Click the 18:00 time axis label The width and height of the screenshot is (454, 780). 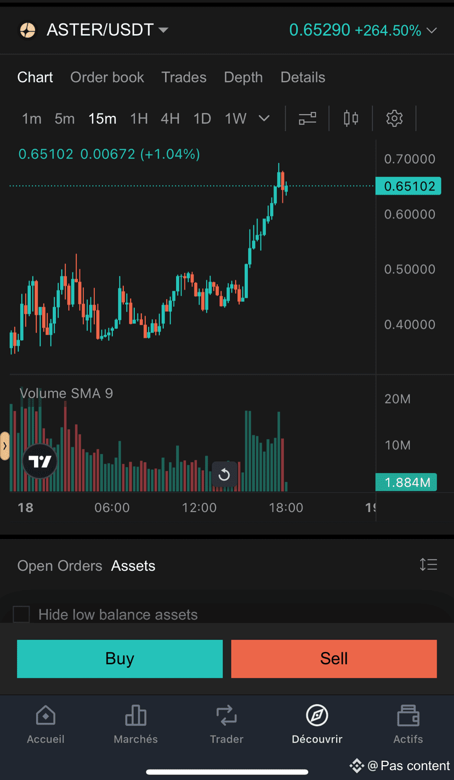click(286, 508)
